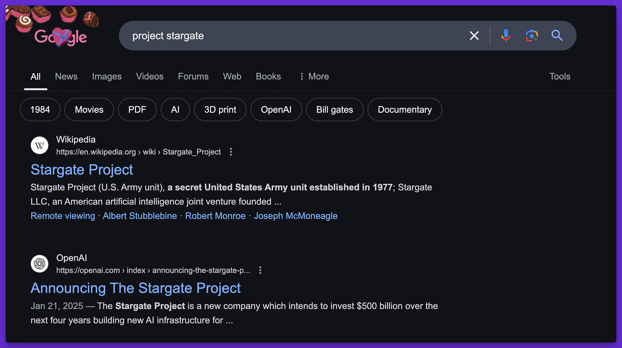Open options menu for Wikipedia result
622x348 pixels.
231,152
